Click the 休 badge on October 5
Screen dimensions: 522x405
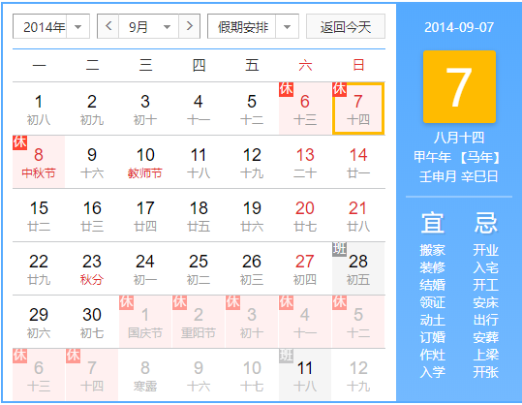pos(339,302)
